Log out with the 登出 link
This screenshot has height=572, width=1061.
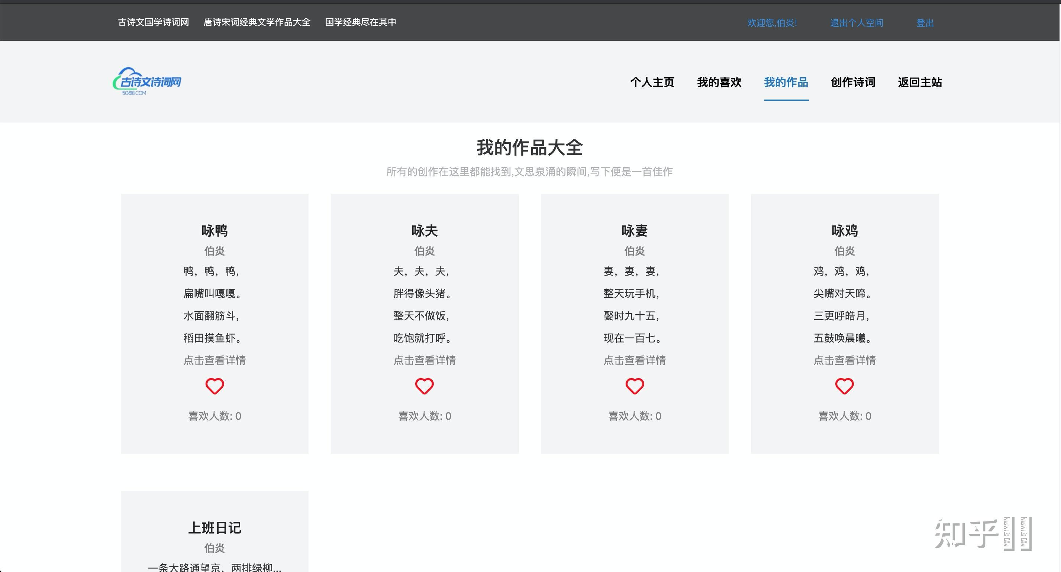click(925, 23)
